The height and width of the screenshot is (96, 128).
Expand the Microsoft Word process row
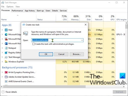[2, 43]
